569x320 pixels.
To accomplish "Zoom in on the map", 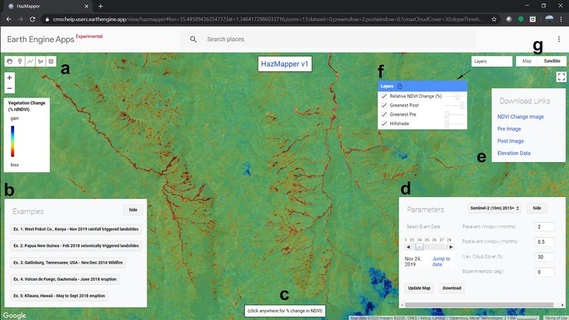I will tap(10, 77).
